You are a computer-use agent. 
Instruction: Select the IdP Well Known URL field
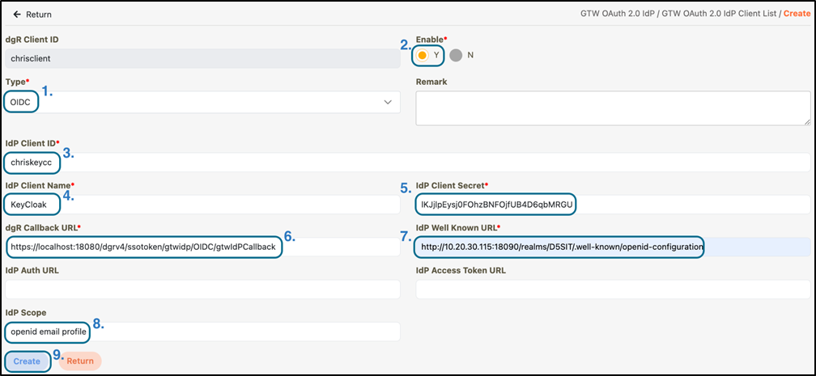[612, 247]
